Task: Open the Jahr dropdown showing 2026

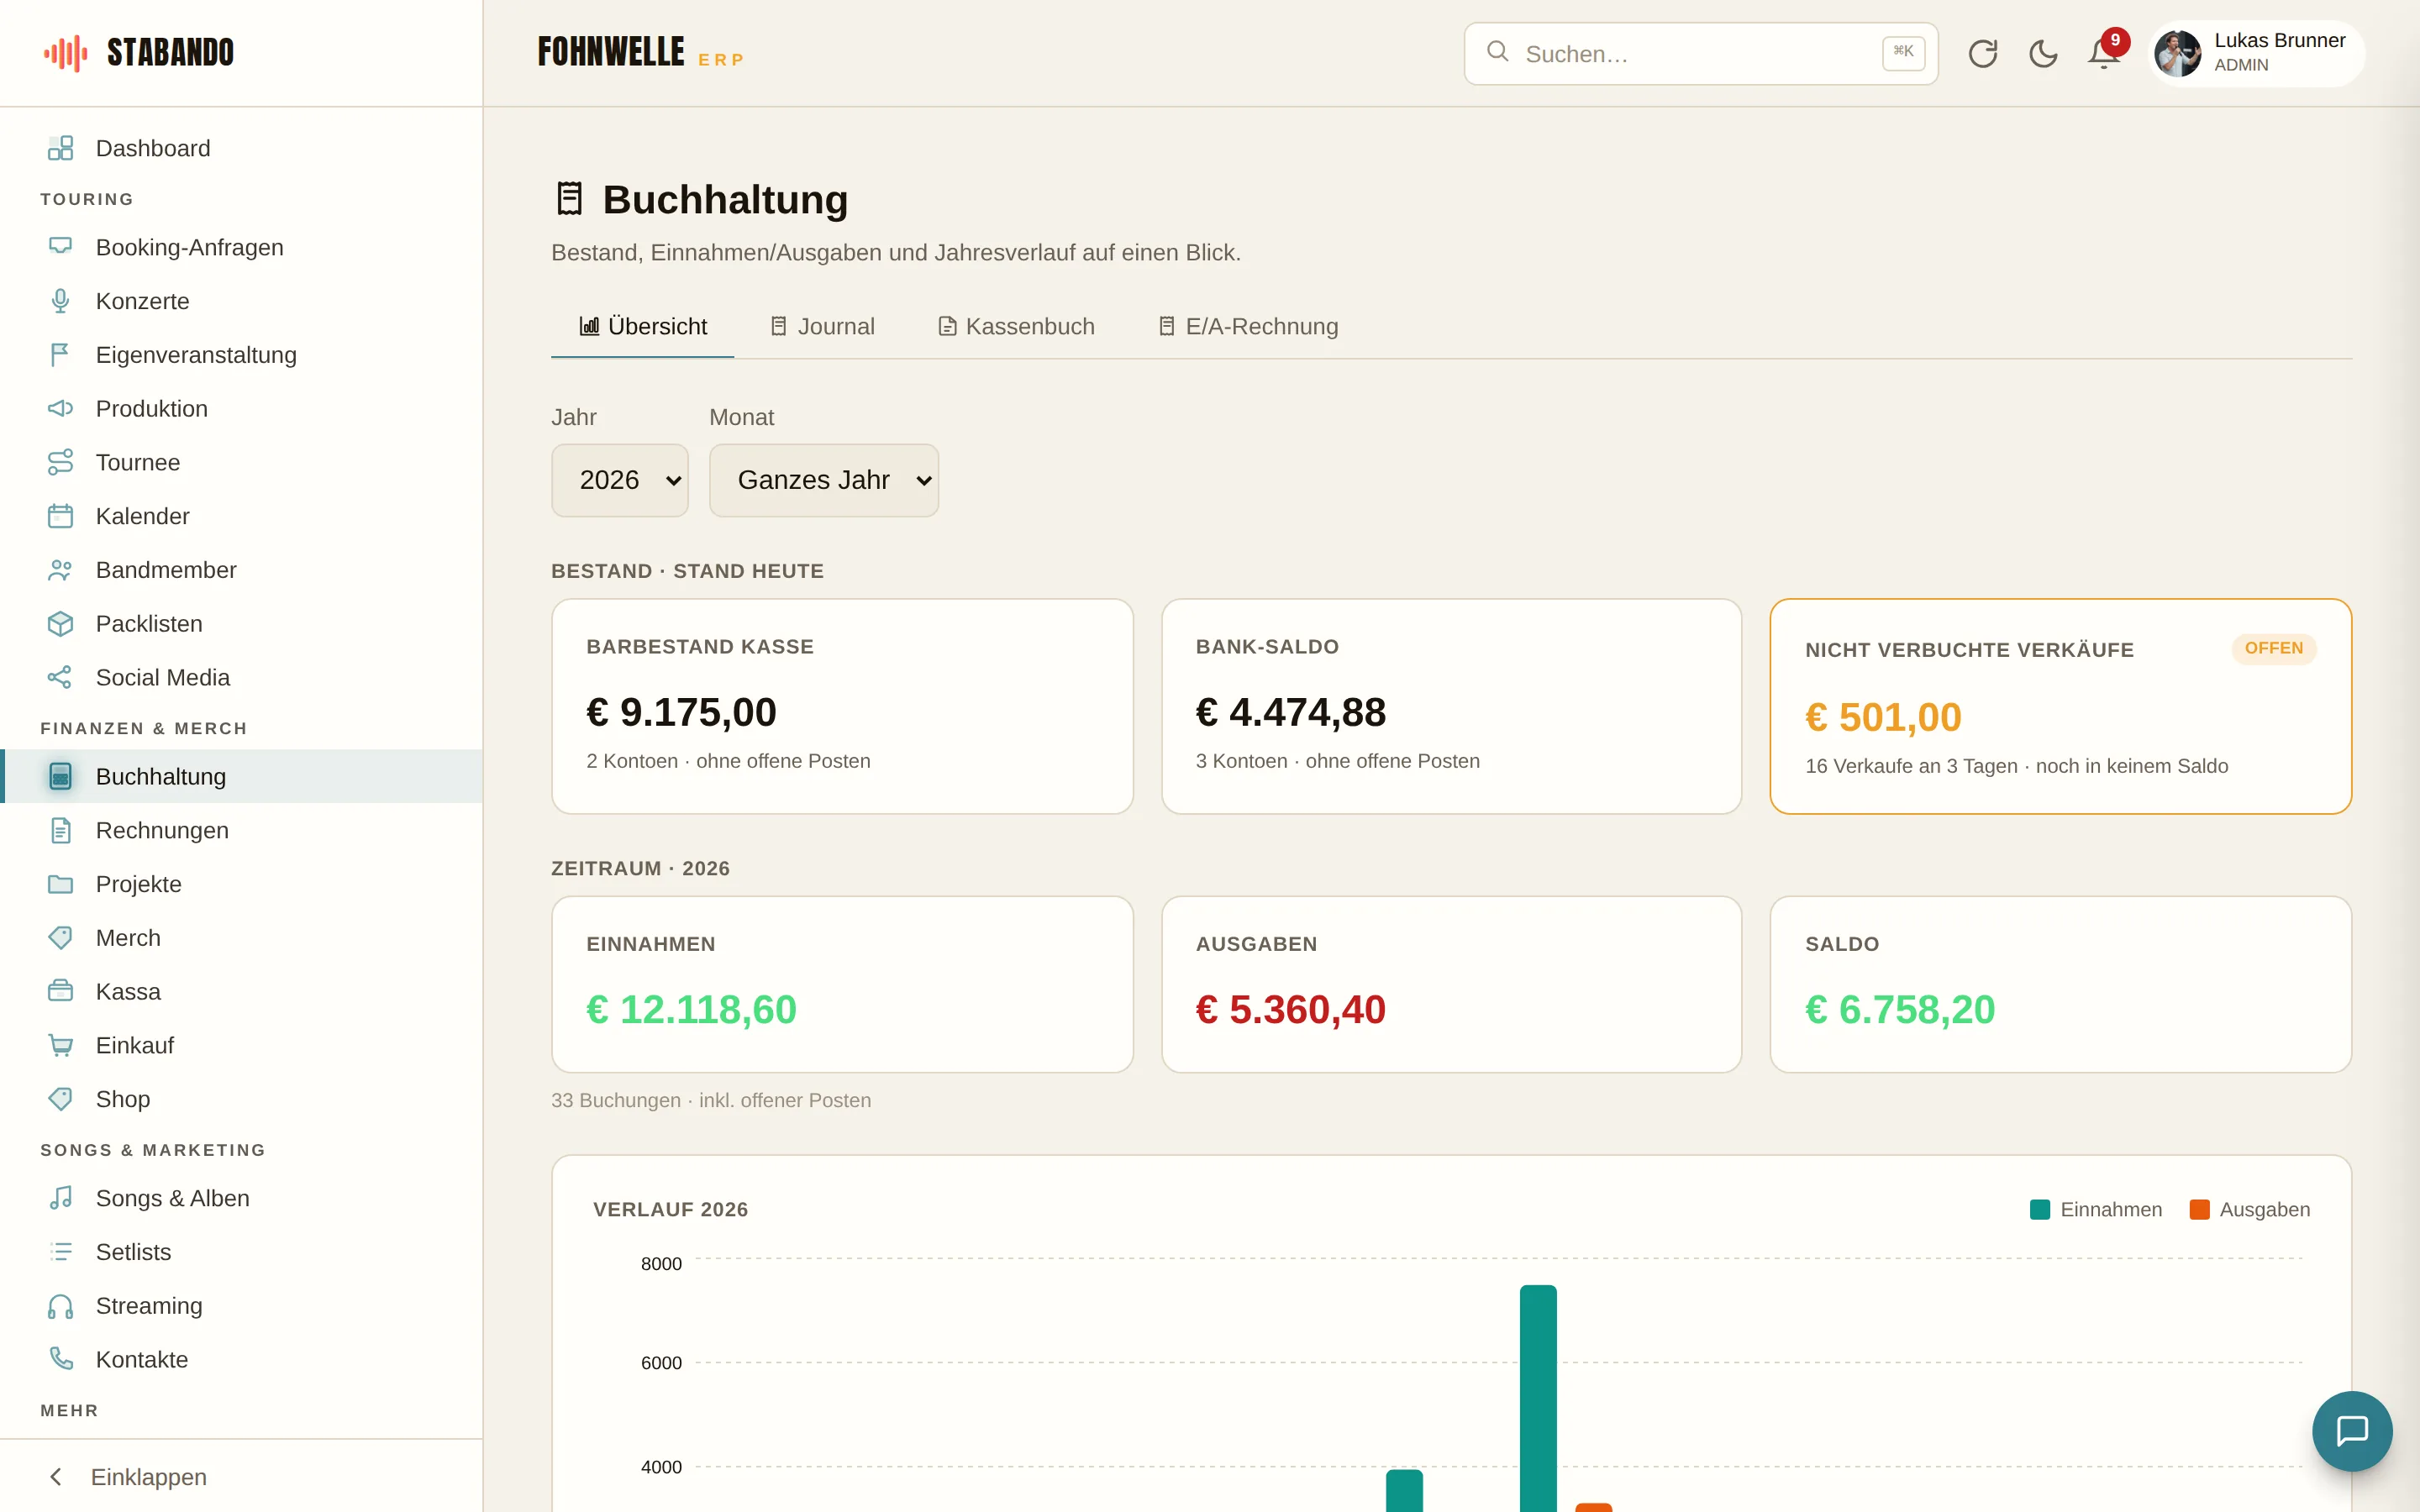Action: (x=620, y=480)
